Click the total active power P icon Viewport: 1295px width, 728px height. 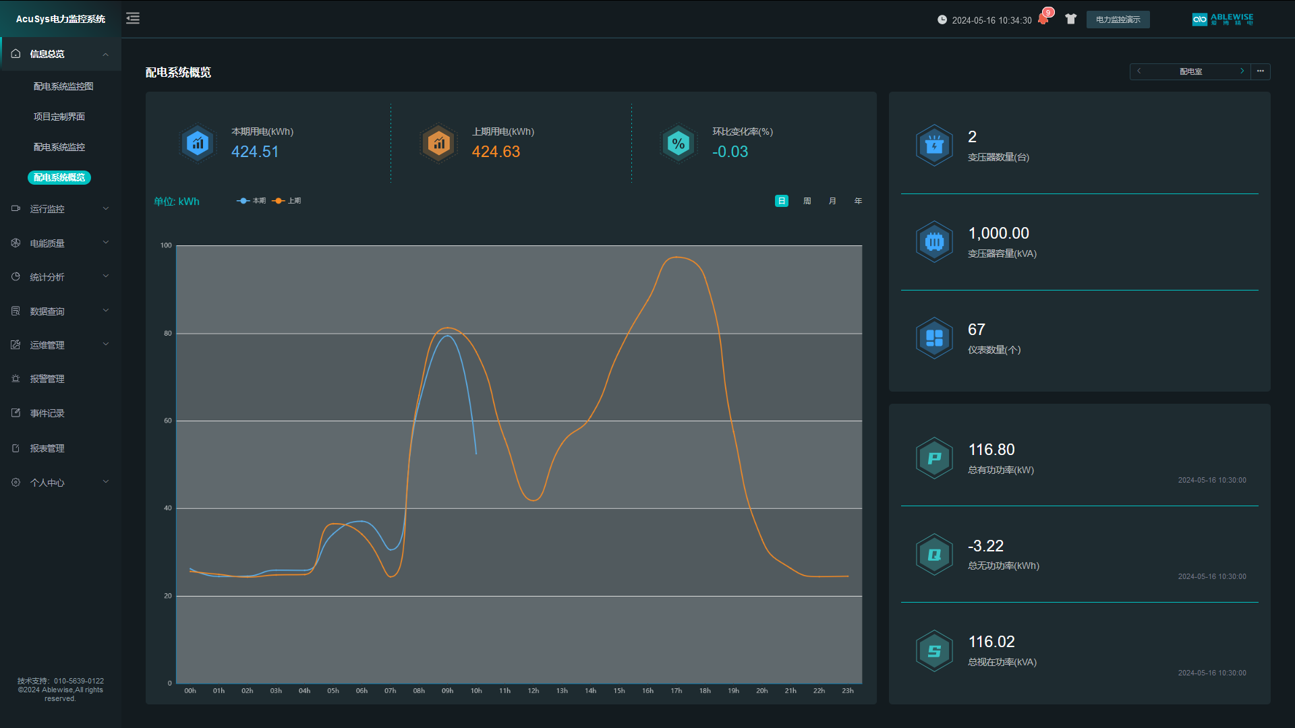934,458
